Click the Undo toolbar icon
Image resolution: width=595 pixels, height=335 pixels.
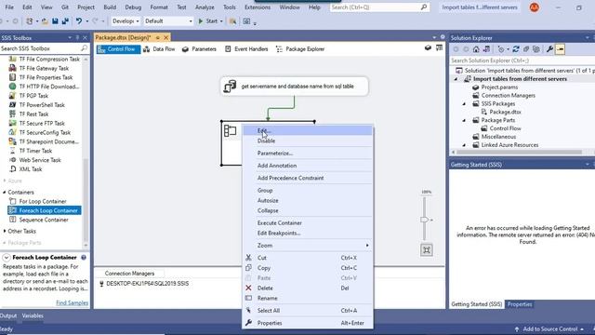tap(78, 21)
